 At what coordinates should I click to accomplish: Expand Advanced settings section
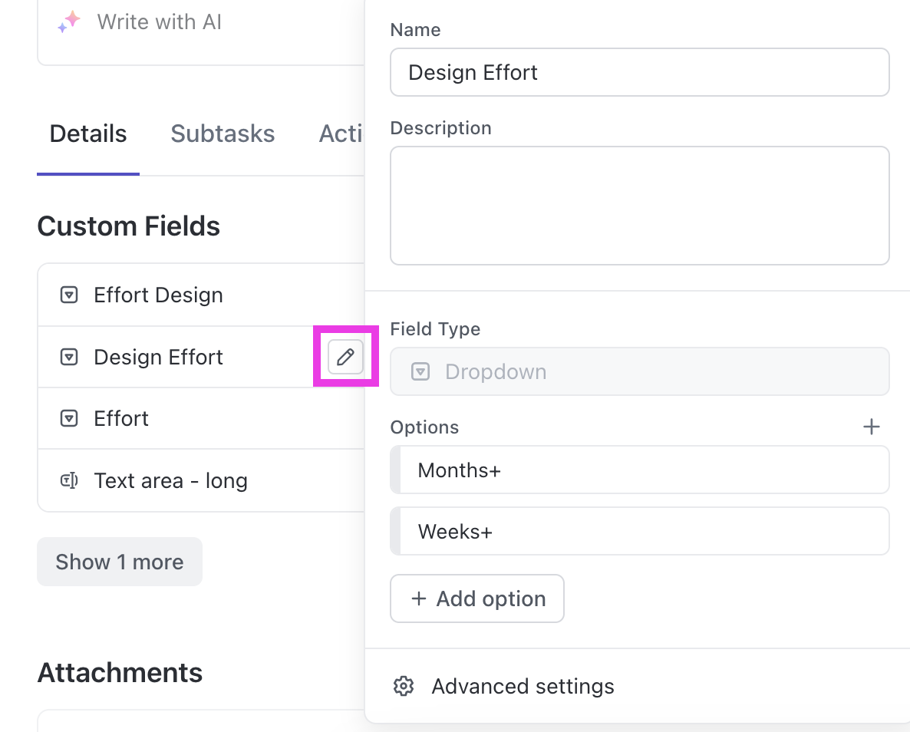point(523,686)
